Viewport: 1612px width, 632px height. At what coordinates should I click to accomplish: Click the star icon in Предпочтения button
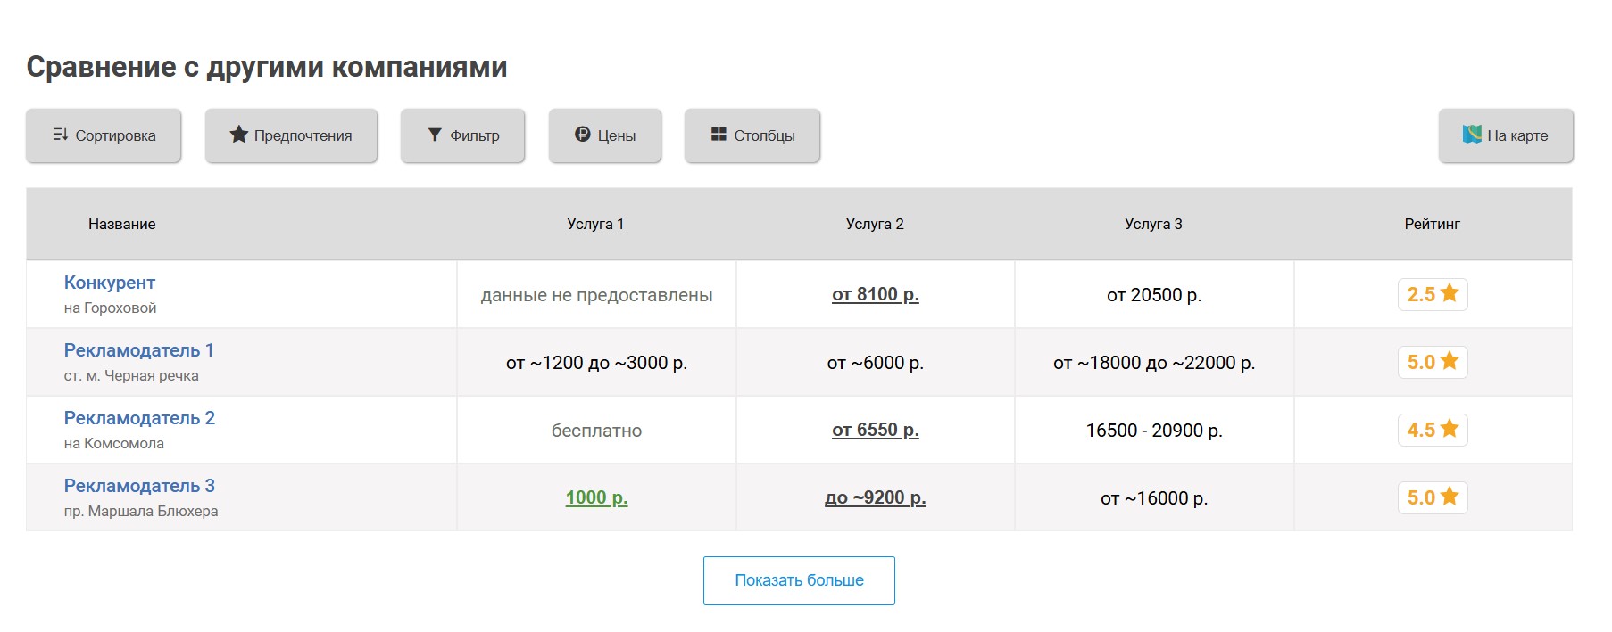238,135
